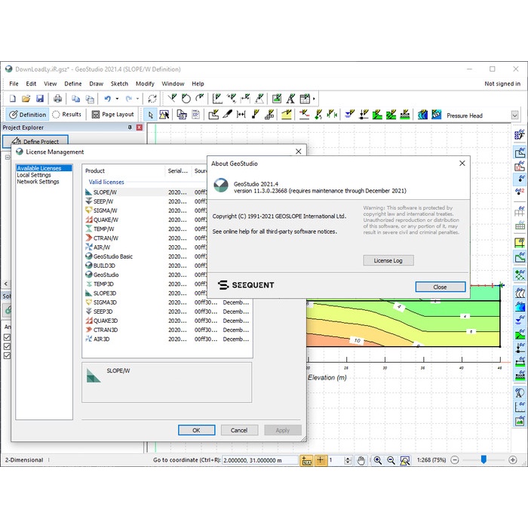The height and width of the screenshot is (528, 528).
Task: Open the Modify menu
Action: coord(145,84)
